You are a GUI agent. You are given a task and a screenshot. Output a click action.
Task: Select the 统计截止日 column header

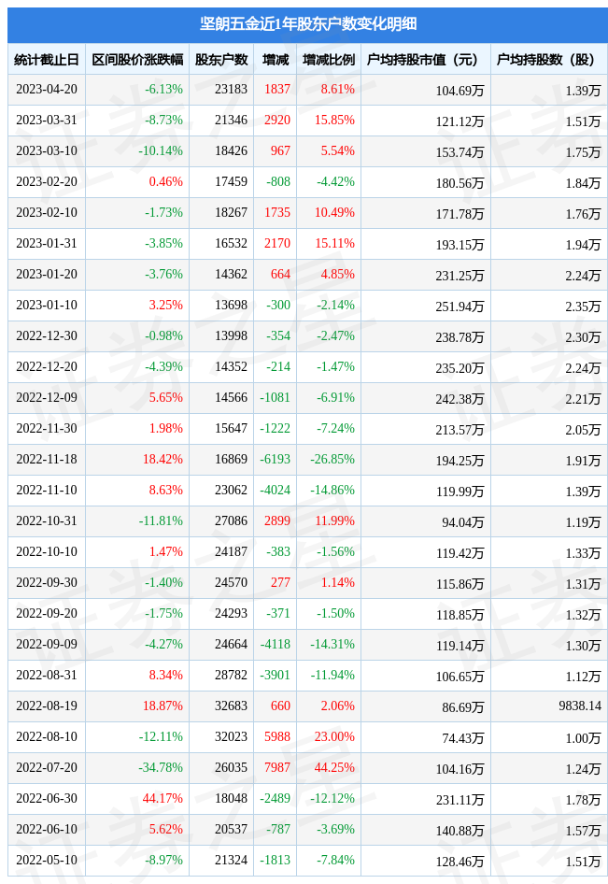click(46, 59)
